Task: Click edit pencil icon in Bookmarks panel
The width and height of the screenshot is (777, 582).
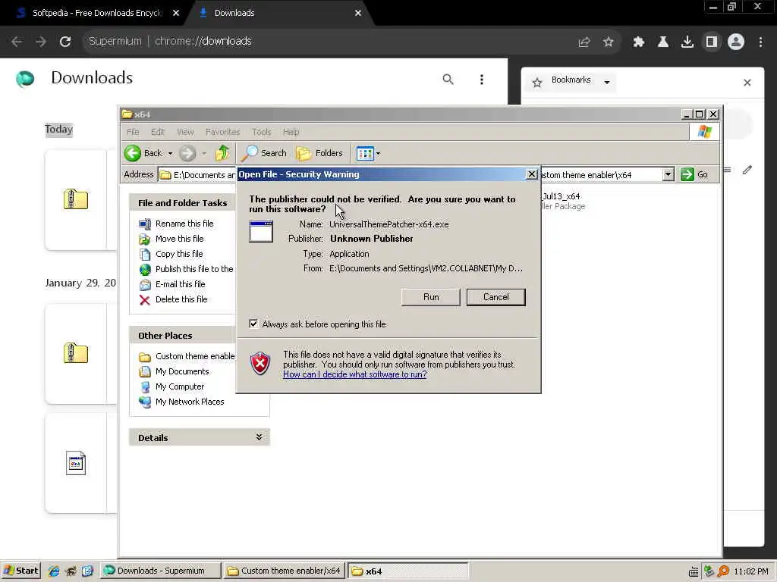Action: coord(747,171)
